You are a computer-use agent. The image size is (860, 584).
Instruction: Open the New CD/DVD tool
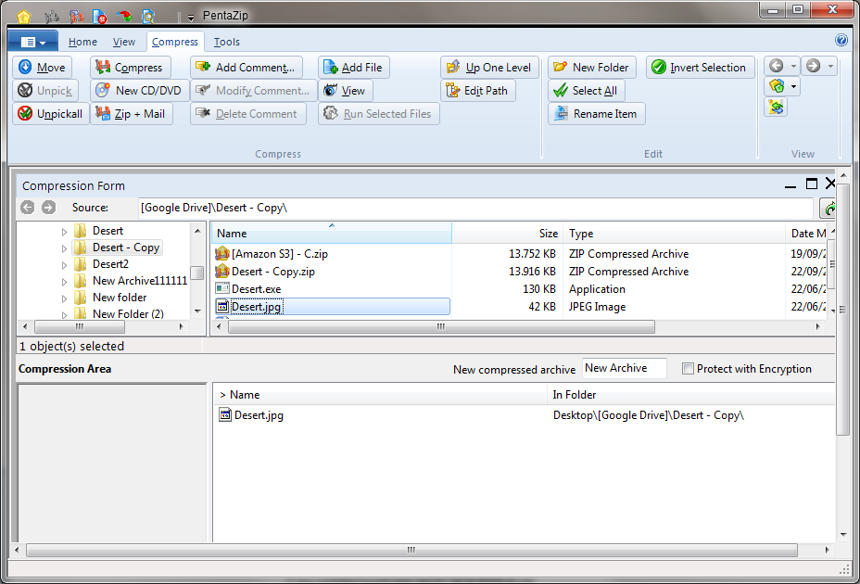pyautogui.click(x=140, y=91)
